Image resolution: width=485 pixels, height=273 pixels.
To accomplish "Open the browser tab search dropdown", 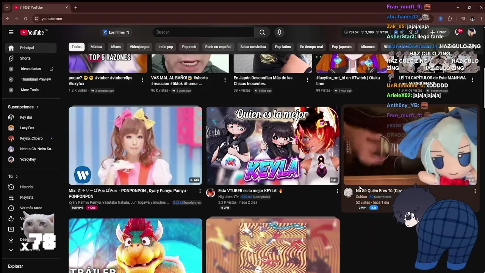I will pos(7,7).
